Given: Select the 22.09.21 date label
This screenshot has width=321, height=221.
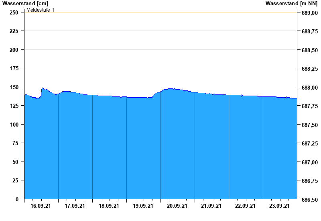Looking at the screenshot, I should (x=246, y=206).
